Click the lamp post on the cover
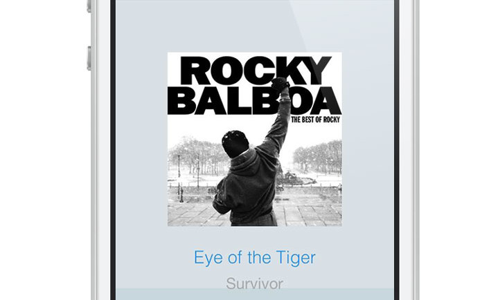Screen dimensions: 498x300 [x=180, y=178]
